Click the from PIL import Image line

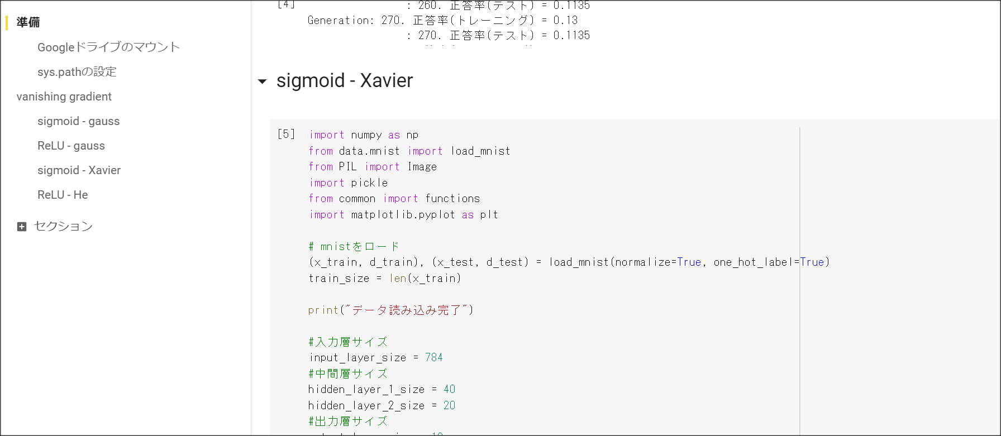[x=373, y=167]
